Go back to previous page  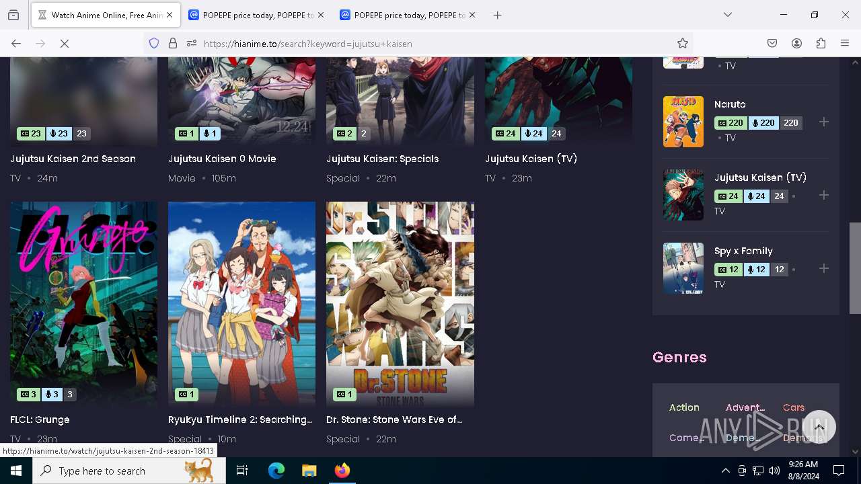click(x=16, y=44)
